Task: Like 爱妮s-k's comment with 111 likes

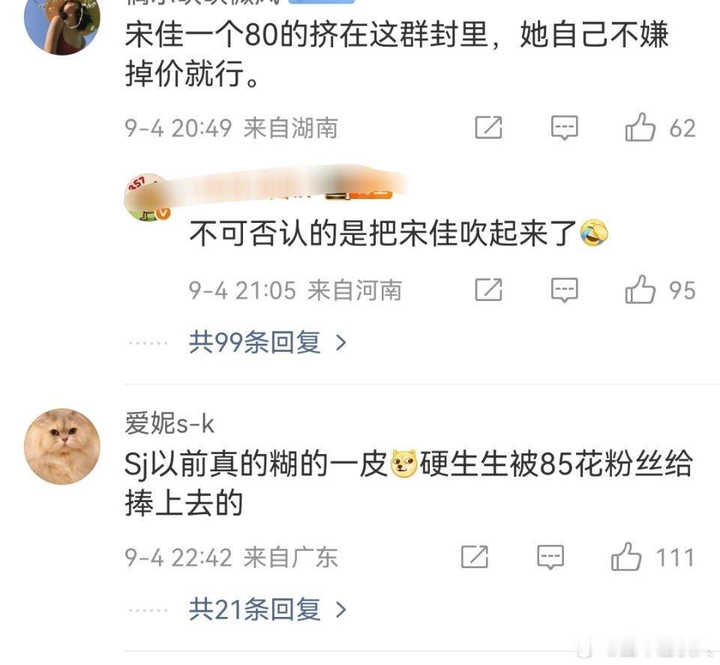Action: pos(625,556)
